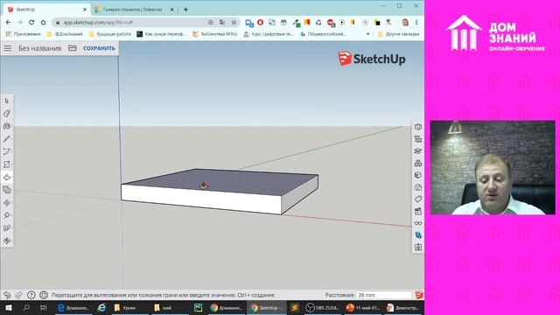The width and height of the screenshot is (560, 315).
Task: Open the Chrome three-dot menu
Action: click(x=416, y=22)
